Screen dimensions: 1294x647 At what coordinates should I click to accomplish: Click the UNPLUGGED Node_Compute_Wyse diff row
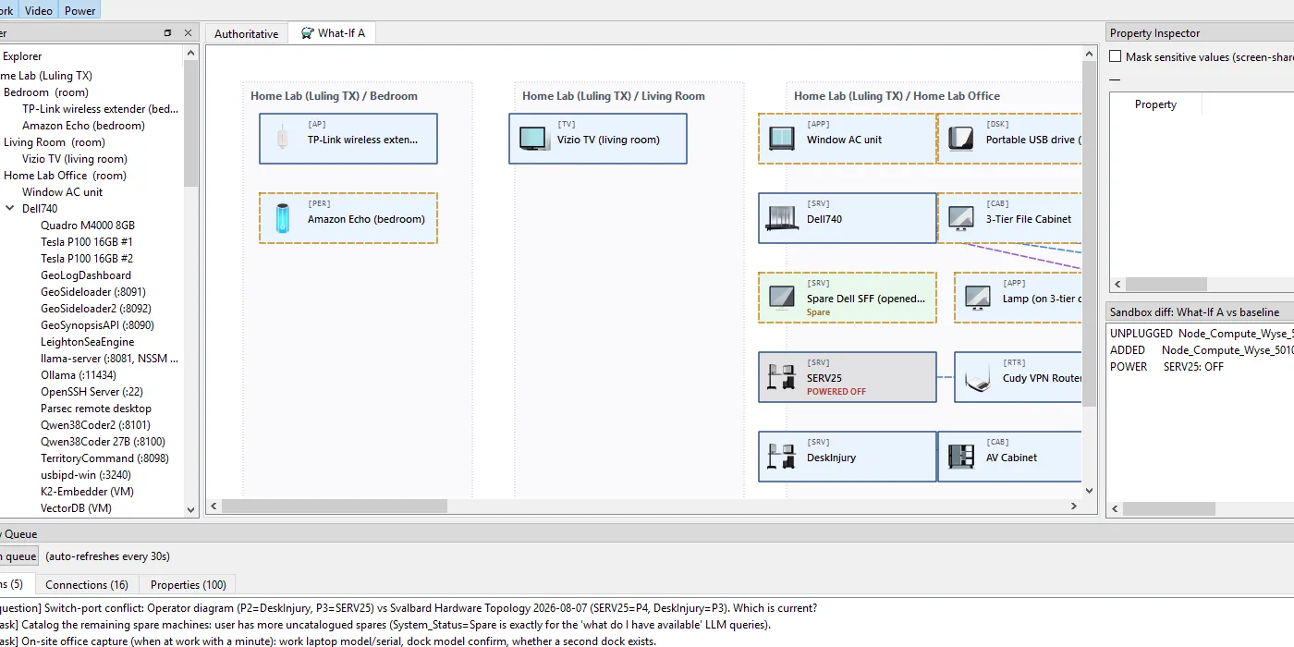[1200, 334]
